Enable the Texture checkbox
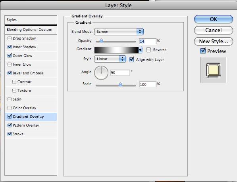Screen dimensions: 237x182 pyautogui.click(x=14, y=91)
